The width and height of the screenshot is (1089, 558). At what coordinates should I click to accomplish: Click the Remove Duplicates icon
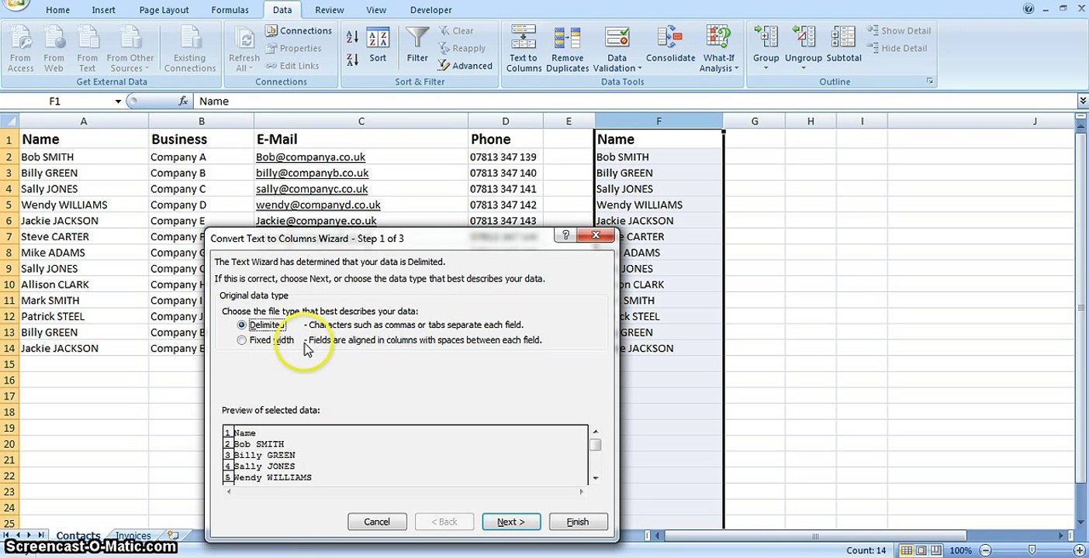click(567, 49)
